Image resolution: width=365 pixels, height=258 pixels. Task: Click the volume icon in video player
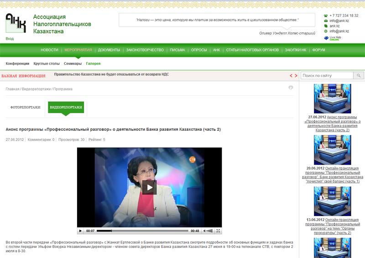(x=205, y=231)
